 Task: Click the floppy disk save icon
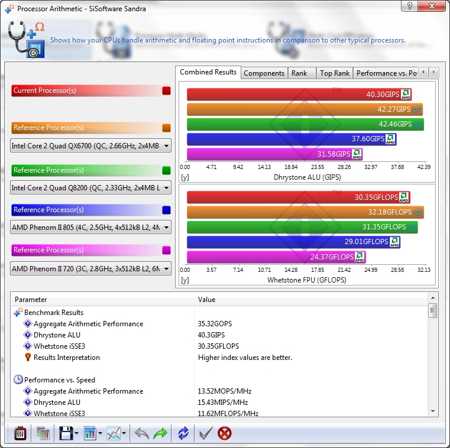[x=66, y=433]
